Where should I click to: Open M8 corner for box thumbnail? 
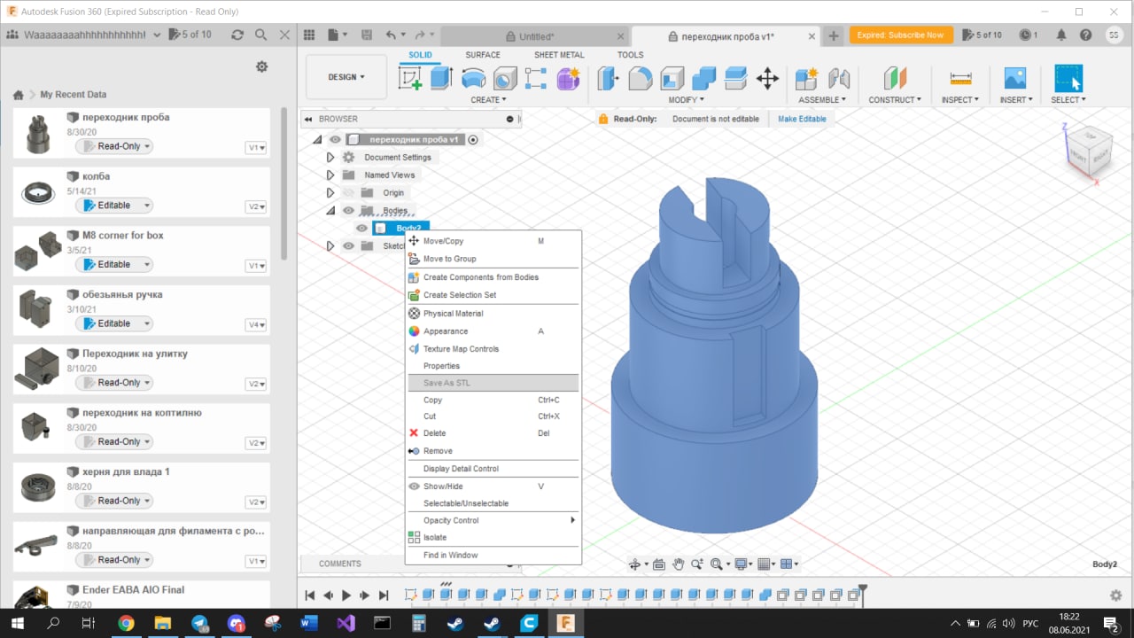pyautogui.click(x=38, y=251)
